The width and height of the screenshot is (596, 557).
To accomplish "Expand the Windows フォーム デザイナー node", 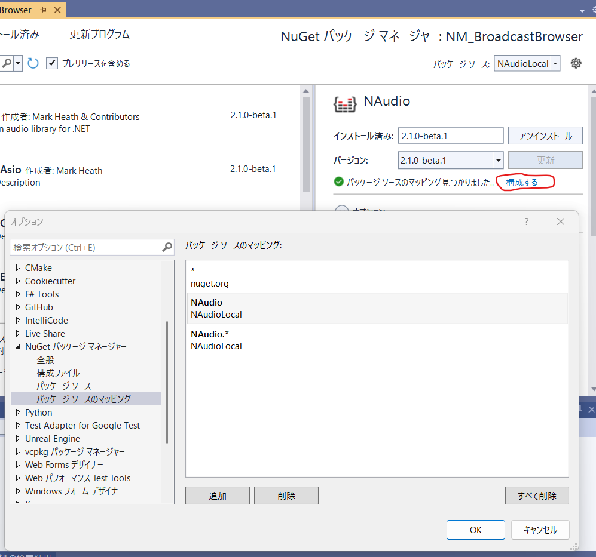I will click(18, 491).
